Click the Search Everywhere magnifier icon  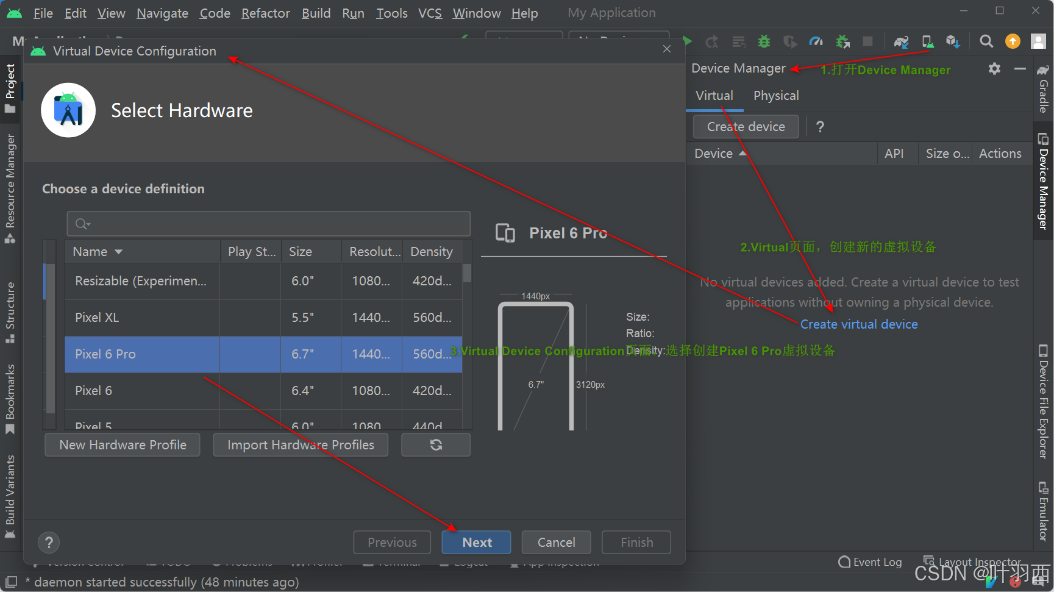986,41
